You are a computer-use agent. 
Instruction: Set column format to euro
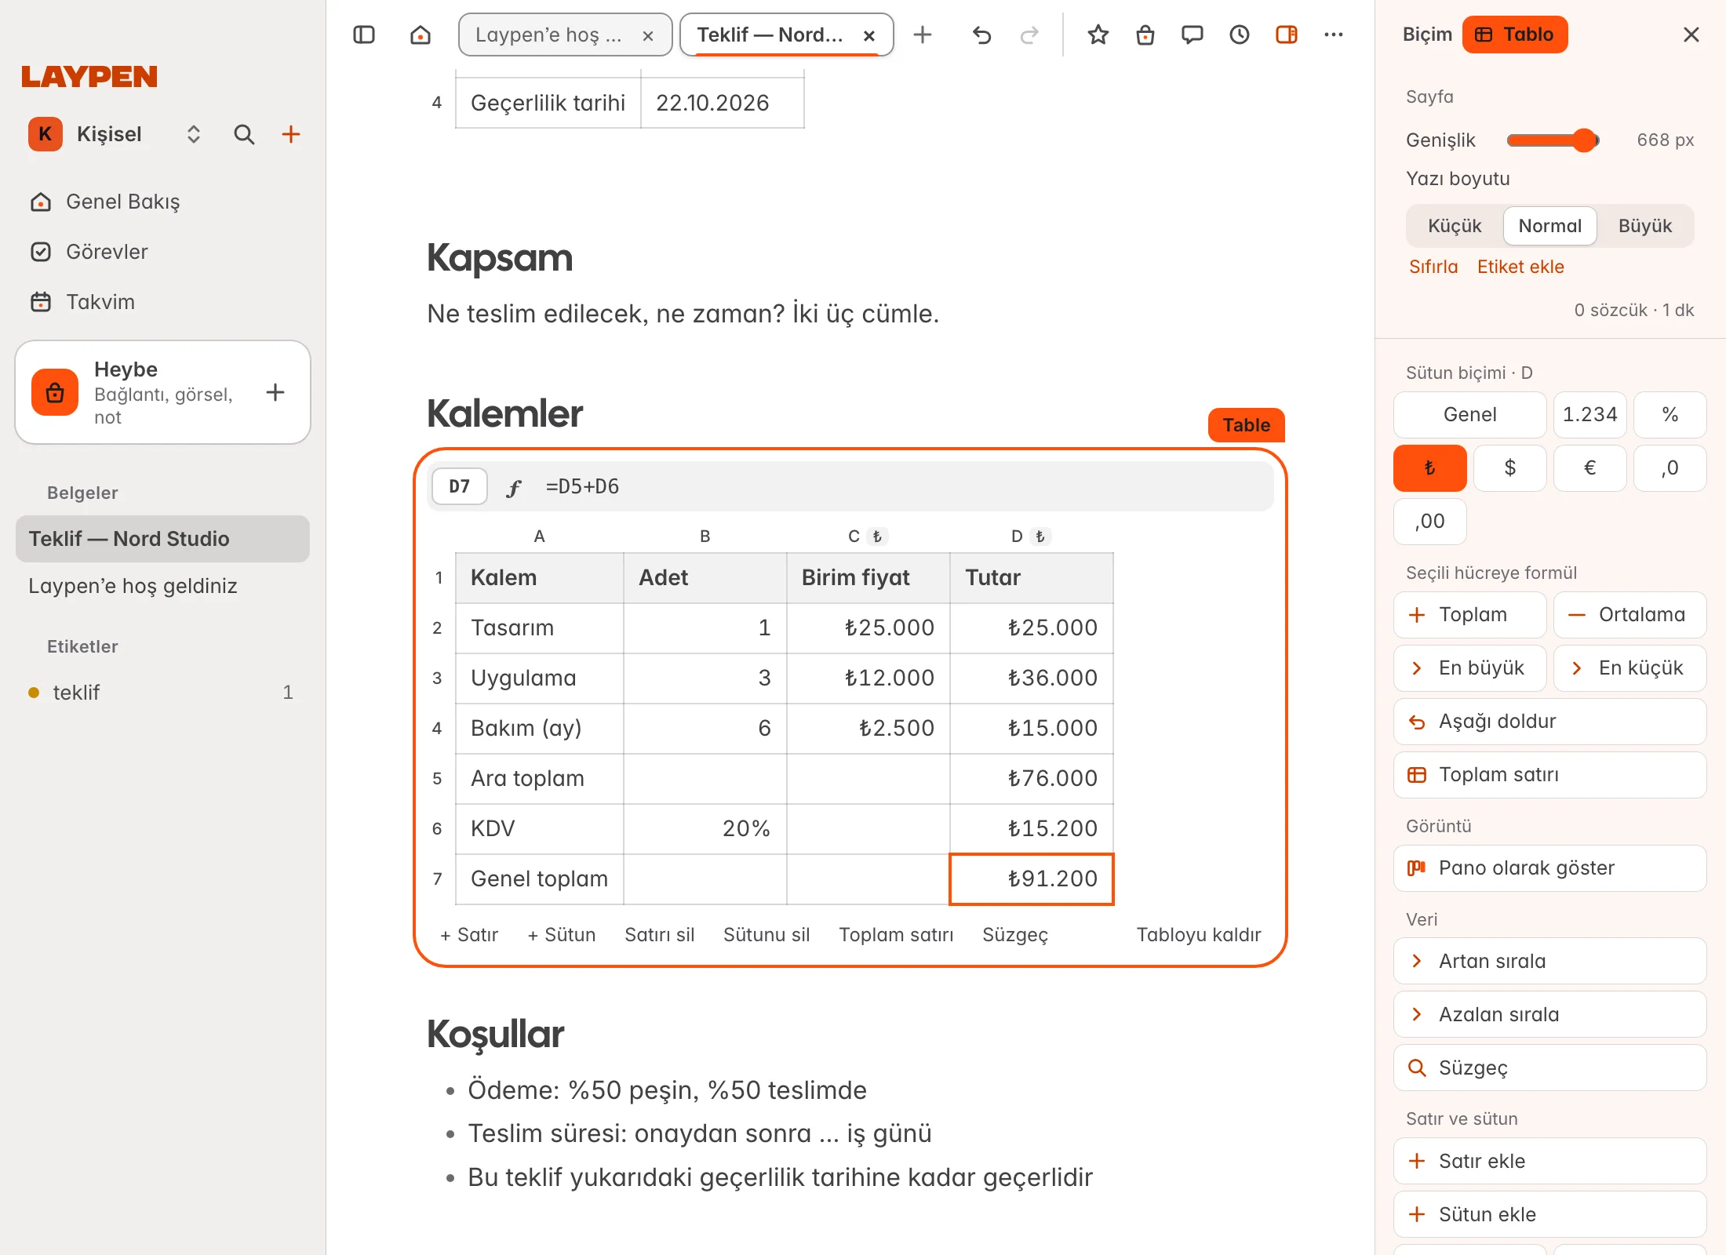tap(1589, 468)
